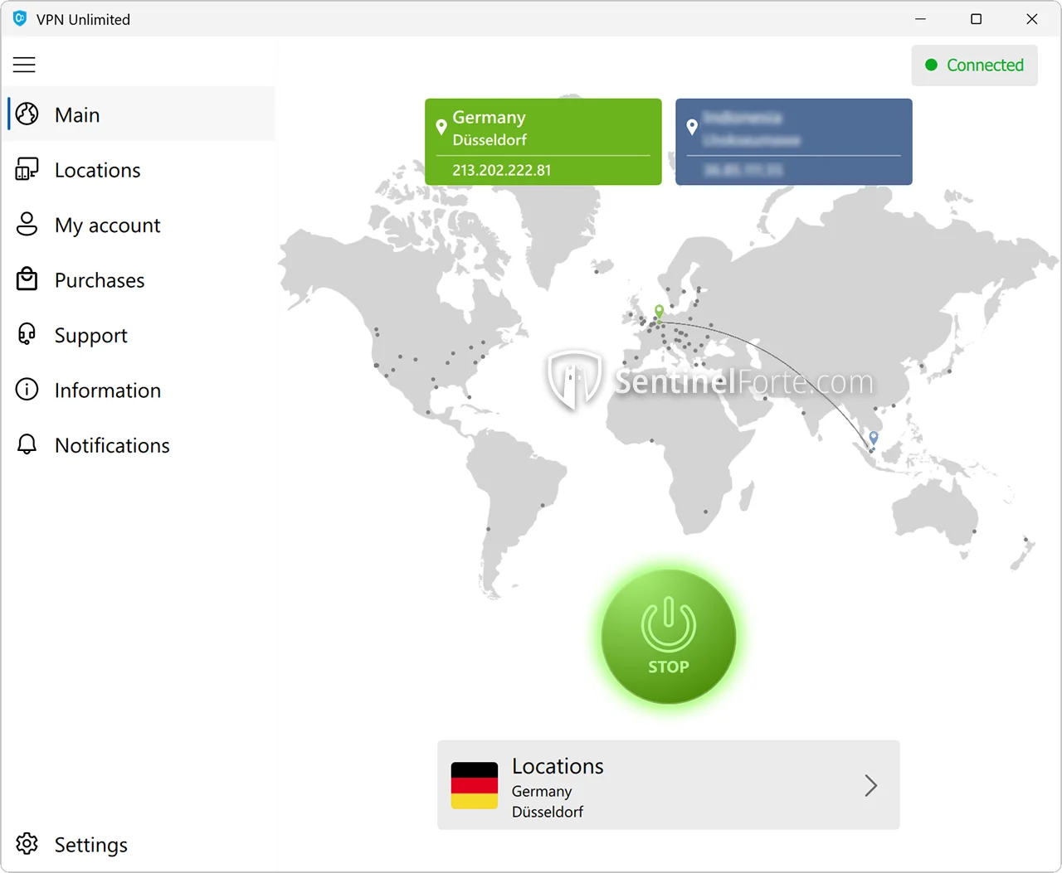Open Settings at sidebar bottom
The height and width of the screenshot is (873, 1062).
click(x=138, y=844)
